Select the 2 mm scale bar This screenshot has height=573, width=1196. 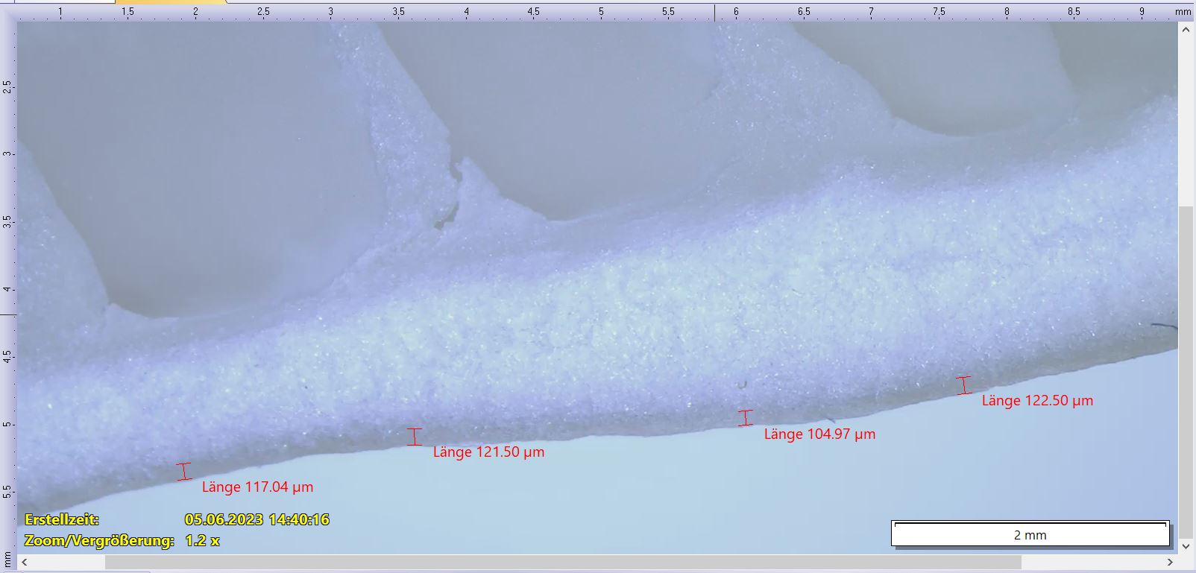click(1030, 534)
